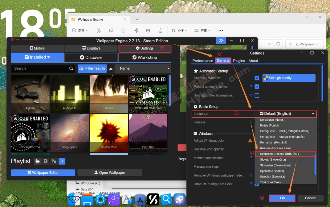Click help icon for Unpause during Aero Peek
The image size is (330, 207).
pyautogui.click(x=251, y=184)
